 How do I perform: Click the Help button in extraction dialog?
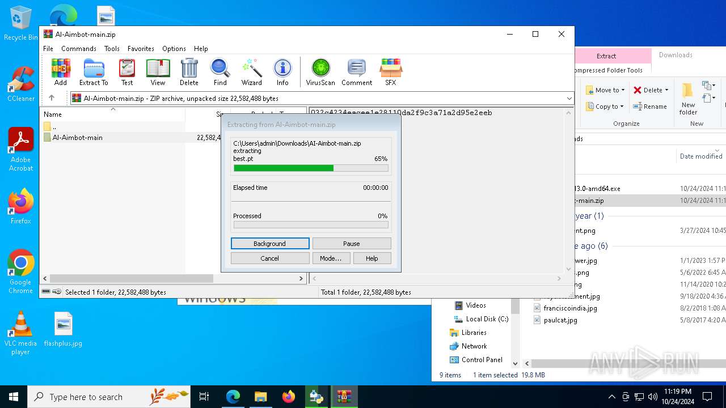pos(372,258)
